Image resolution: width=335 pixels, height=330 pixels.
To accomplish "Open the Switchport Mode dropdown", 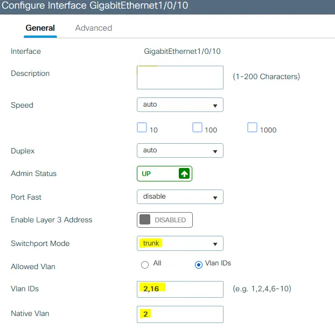I will coord(180,243).
